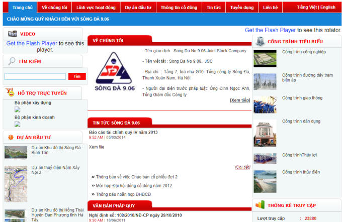Go to Thông tin cổ đông menu
This screenshot has width=342, height=222.
click(x=179, y=8)
